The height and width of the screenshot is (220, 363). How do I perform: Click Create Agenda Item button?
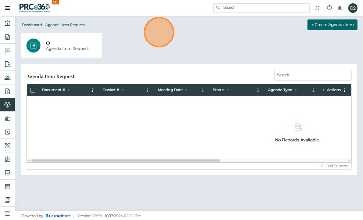332,25
